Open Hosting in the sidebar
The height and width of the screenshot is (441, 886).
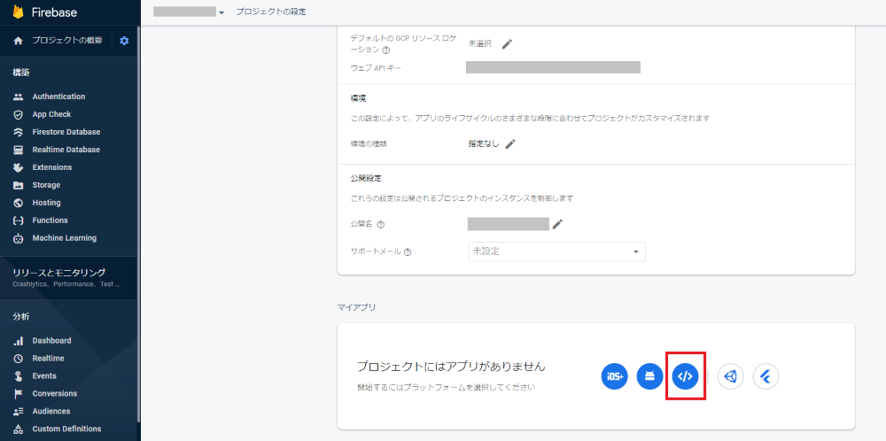46,203
